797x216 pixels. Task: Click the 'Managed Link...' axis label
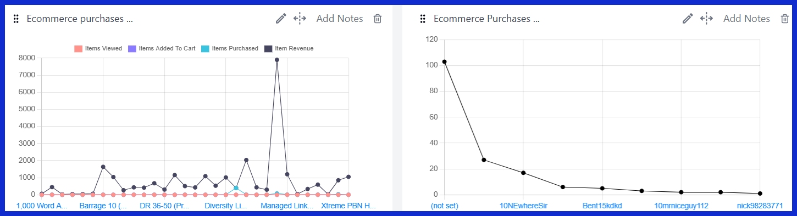[x=287, y=206]
